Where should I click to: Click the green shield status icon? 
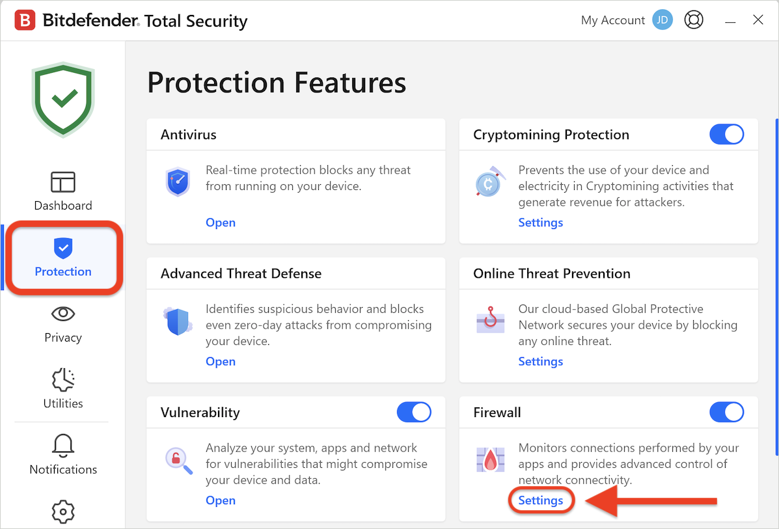(63, 99)
